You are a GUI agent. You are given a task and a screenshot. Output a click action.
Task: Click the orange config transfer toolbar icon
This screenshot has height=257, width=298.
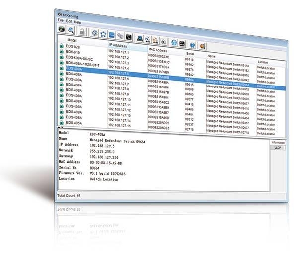pyautogui.click(x=155, y=40)
